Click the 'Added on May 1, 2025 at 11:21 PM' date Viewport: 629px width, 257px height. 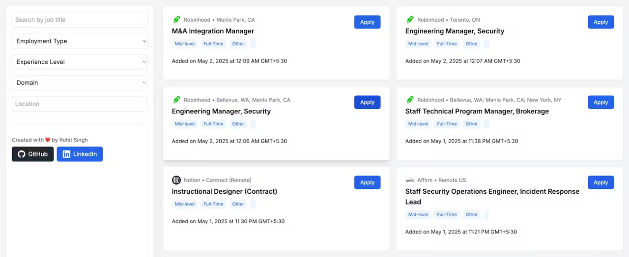pos(461,231)
